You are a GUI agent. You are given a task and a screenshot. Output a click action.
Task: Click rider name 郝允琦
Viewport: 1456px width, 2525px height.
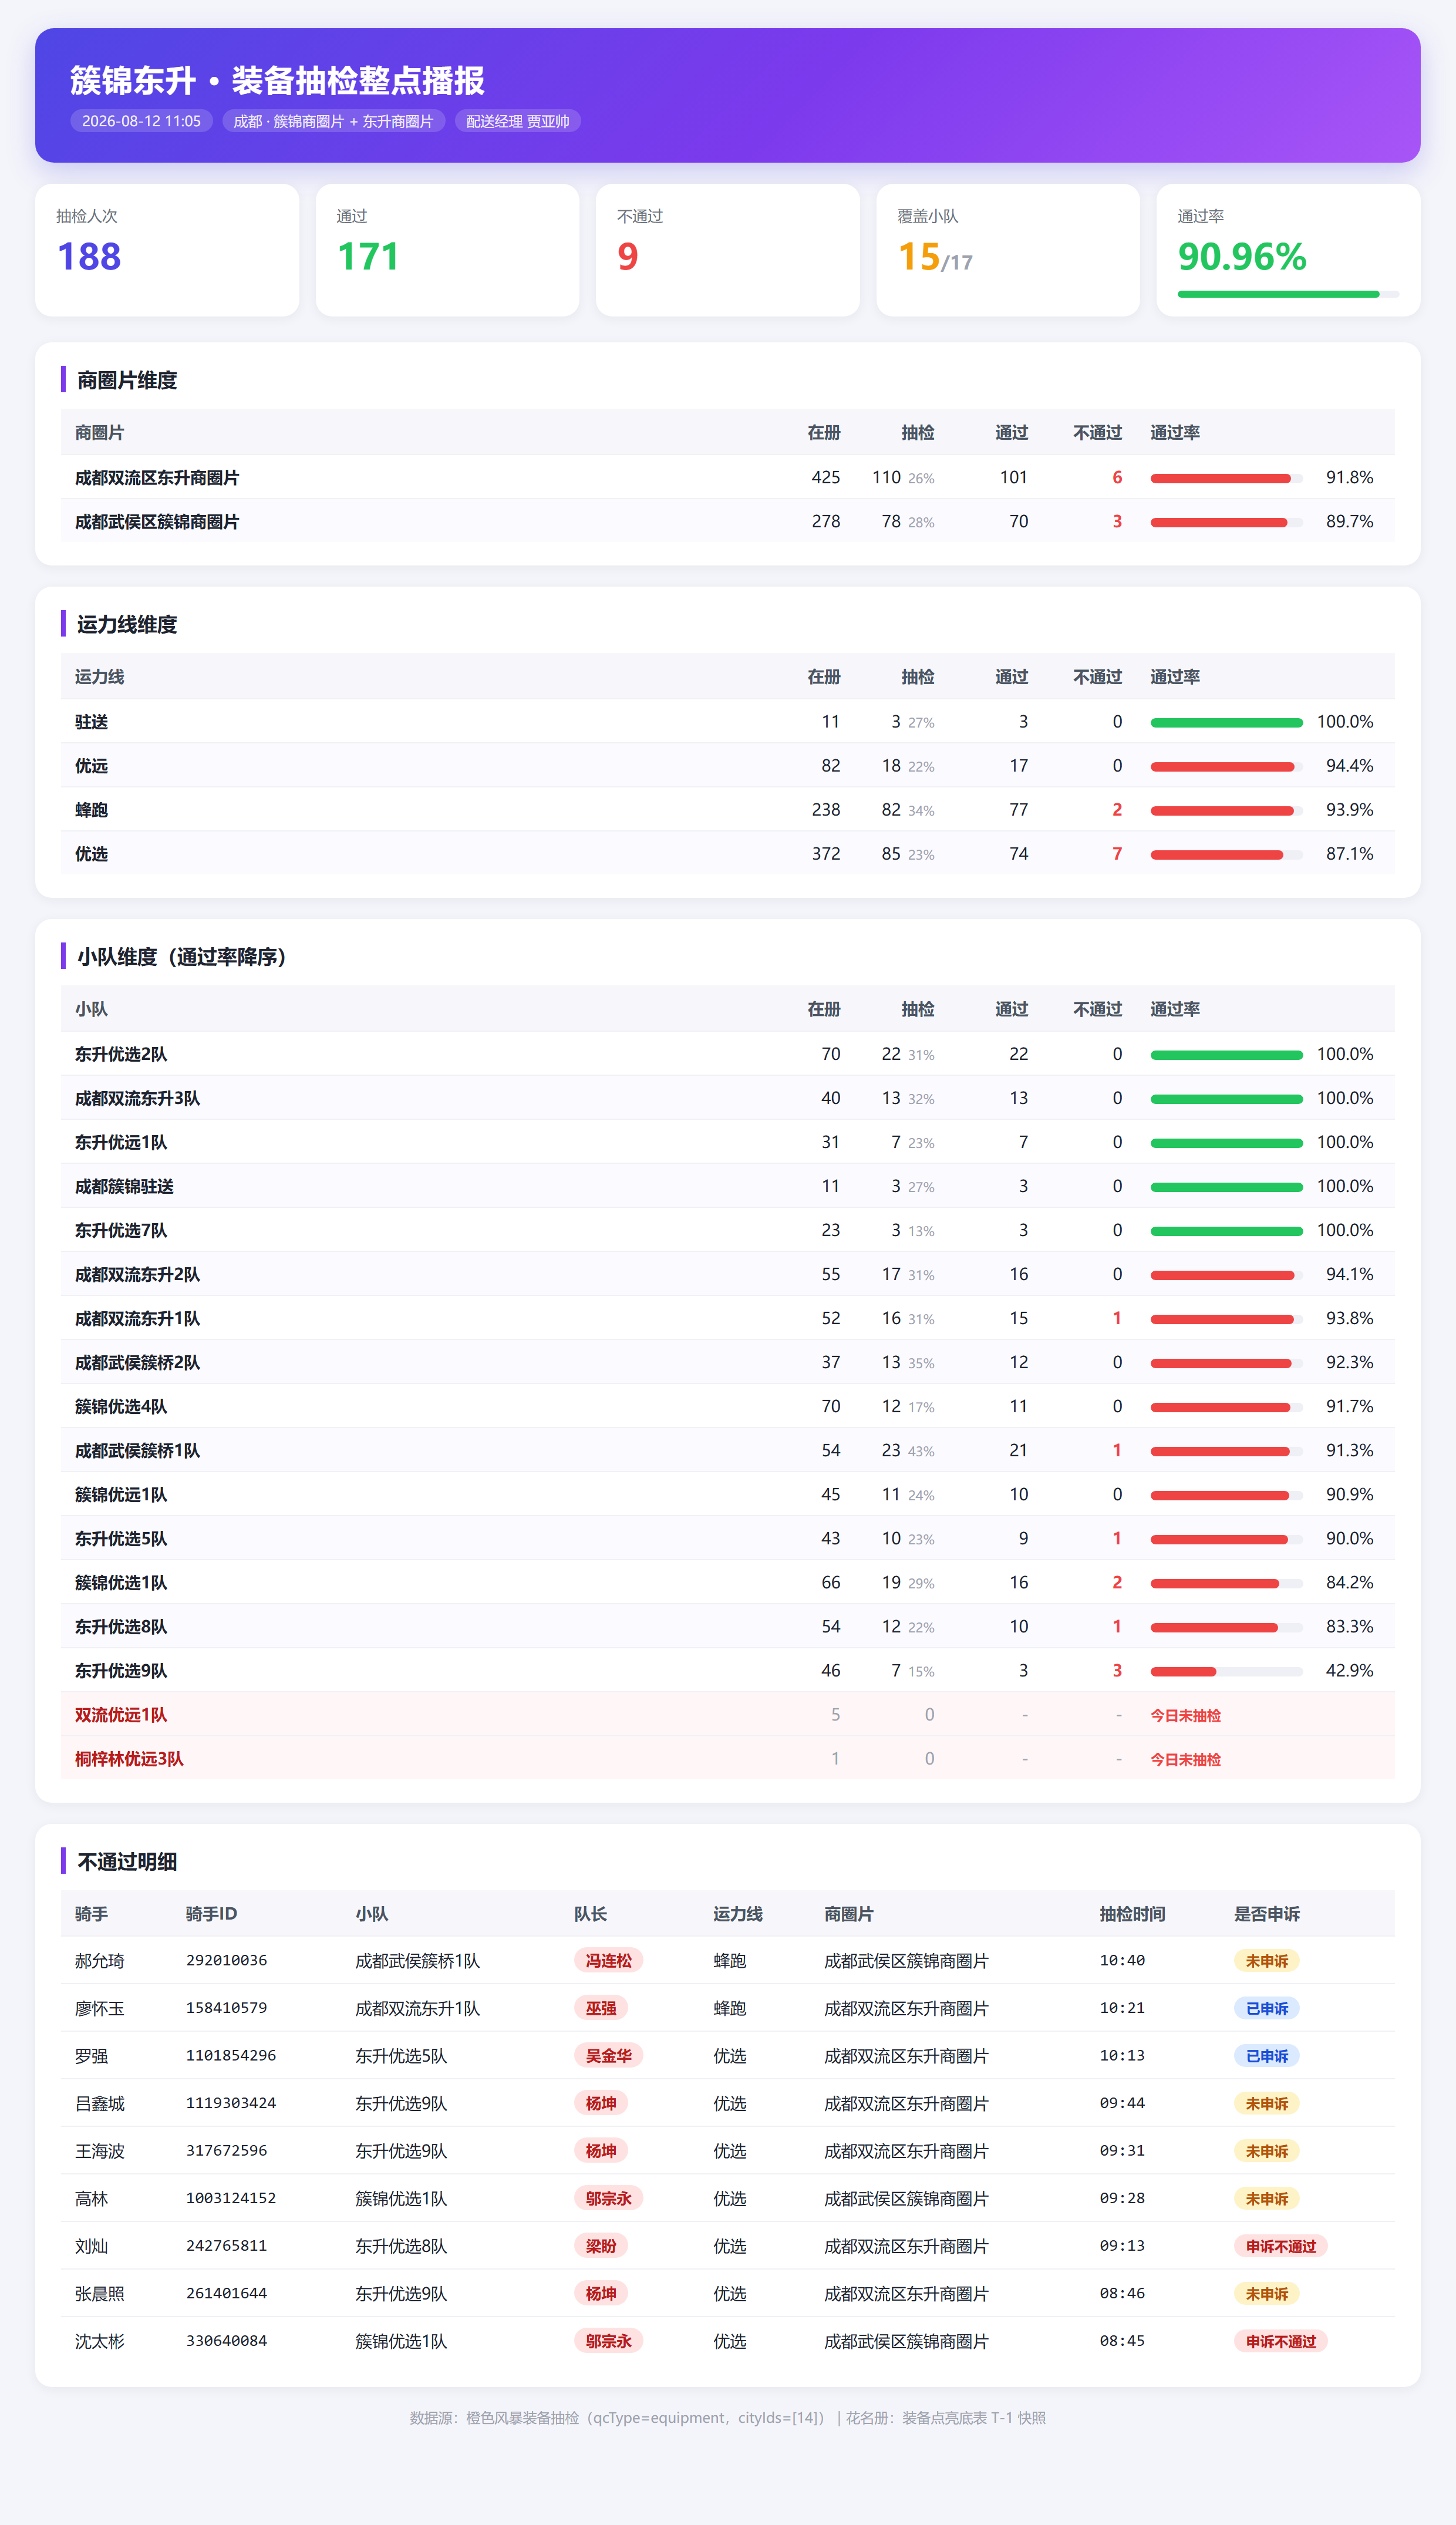(100, 1960)
